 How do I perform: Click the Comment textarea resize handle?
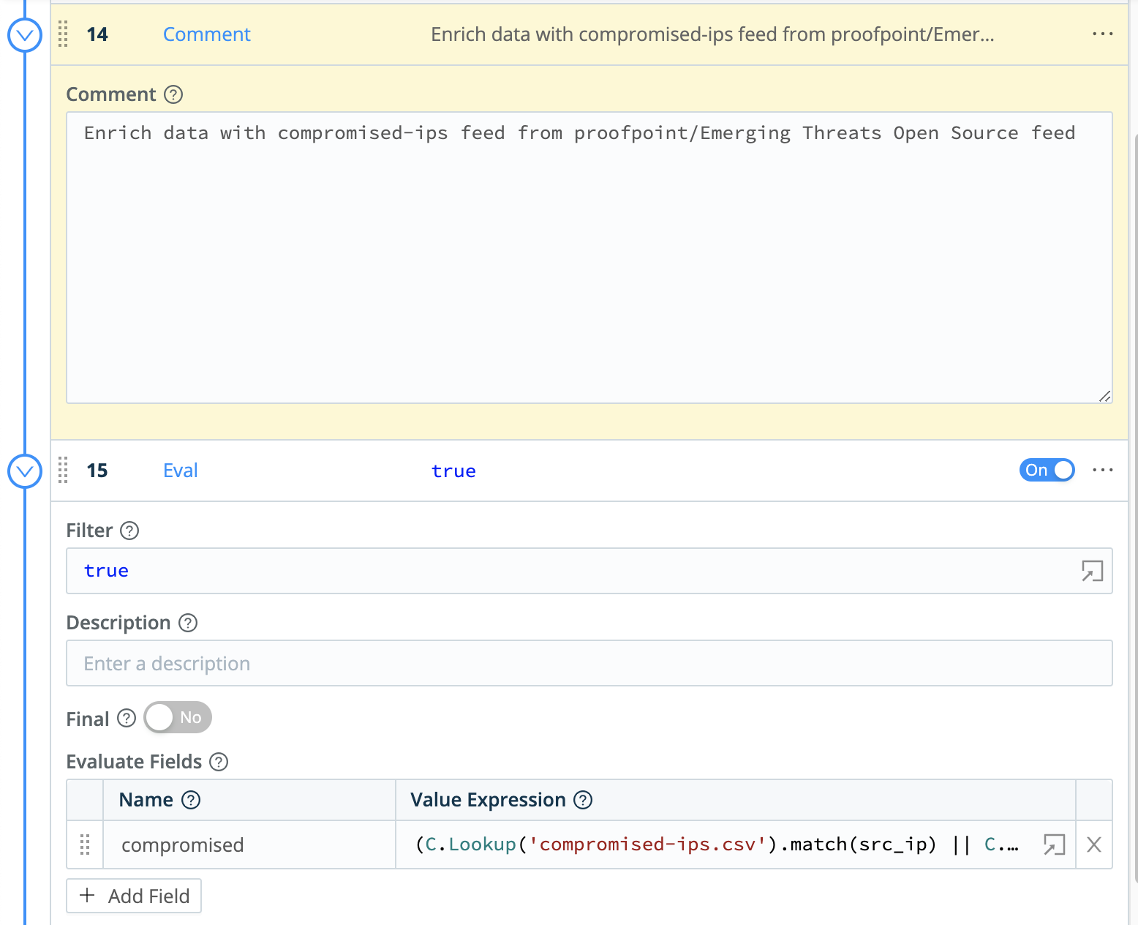(1104, 396)
